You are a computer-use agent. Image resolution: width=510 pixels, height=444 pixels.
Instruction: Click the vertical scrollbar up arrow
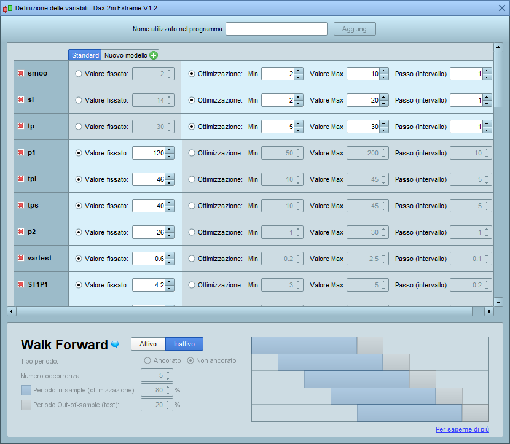click(498, 47)
